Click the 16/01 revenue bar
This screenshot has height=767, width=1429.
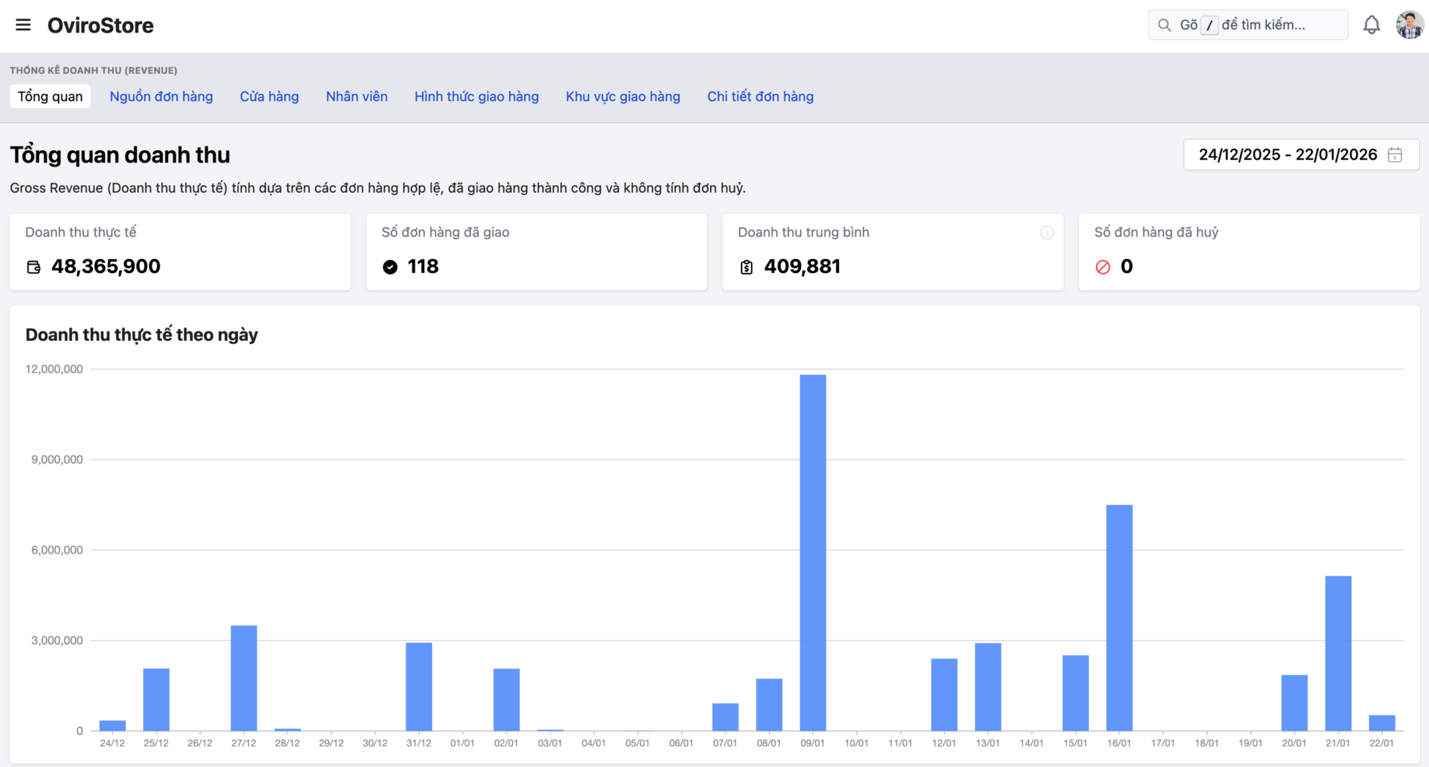click(1119, 618)
